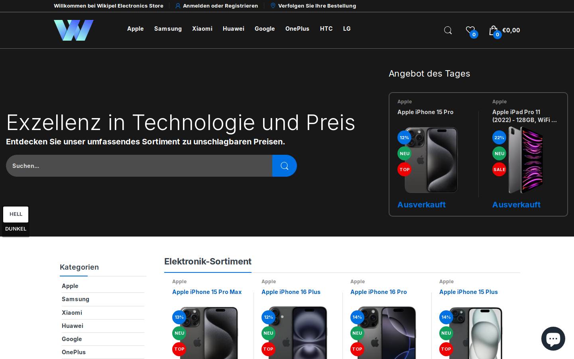Click the 14% badge on iPhone 15 Plus
This screenshot has height=359, width=574.
tap(446, 317)
